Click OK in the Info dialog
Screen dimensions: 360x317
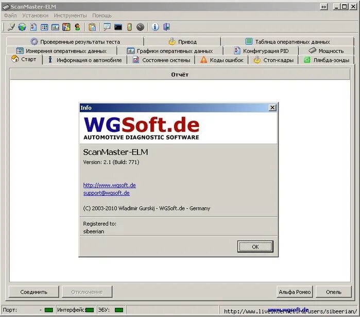tap(255, 247)
